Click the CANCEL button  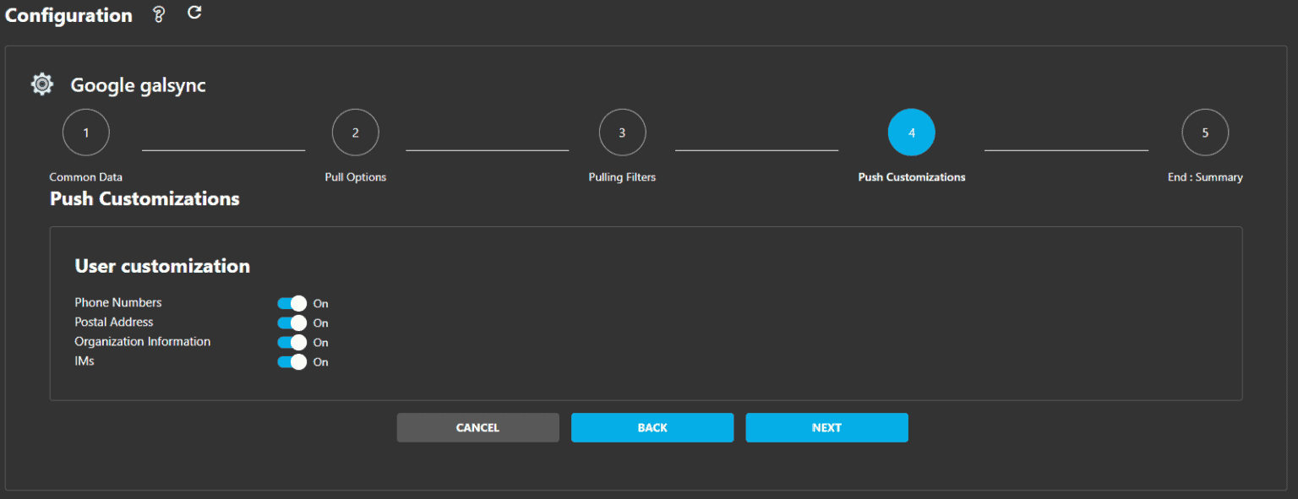click(x=478, y=427)
